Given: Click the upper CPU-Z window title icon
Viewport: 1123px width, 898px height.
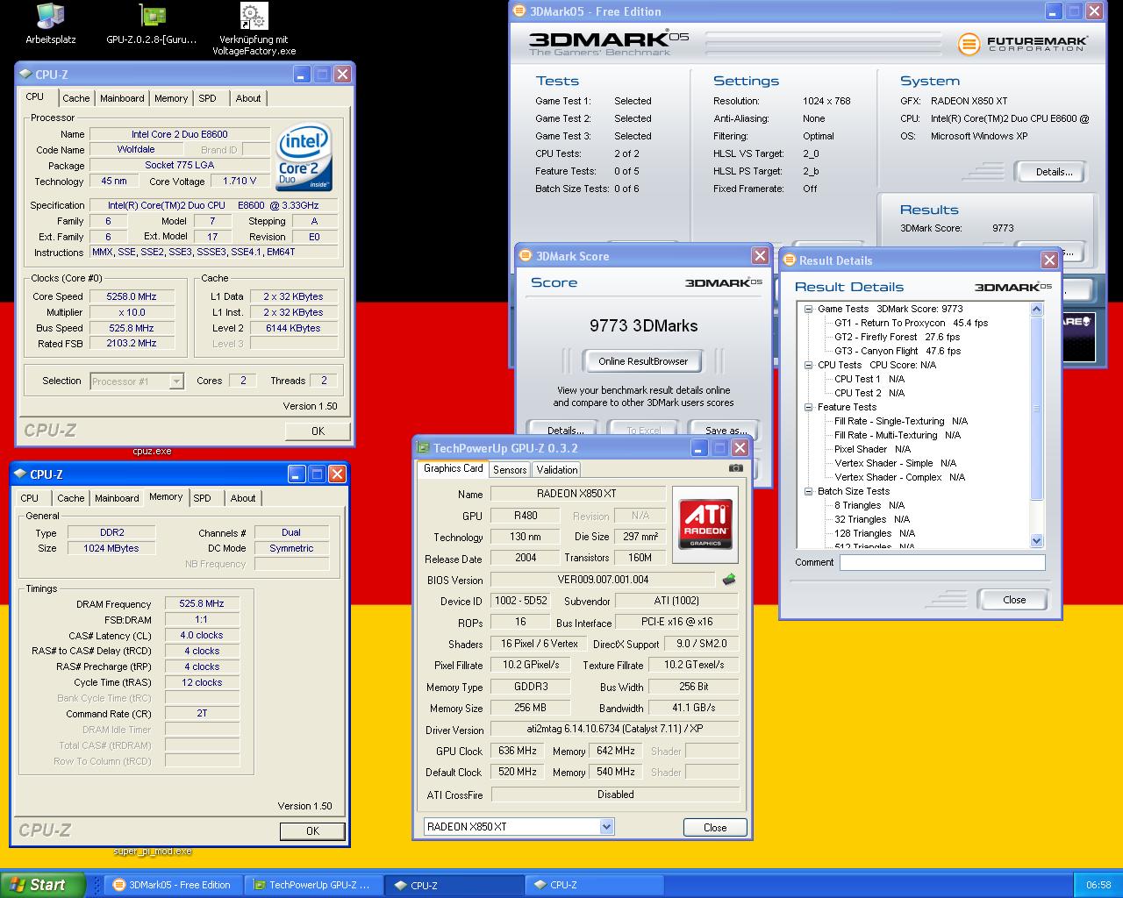Looking at the screenshot, I should 25,75.
